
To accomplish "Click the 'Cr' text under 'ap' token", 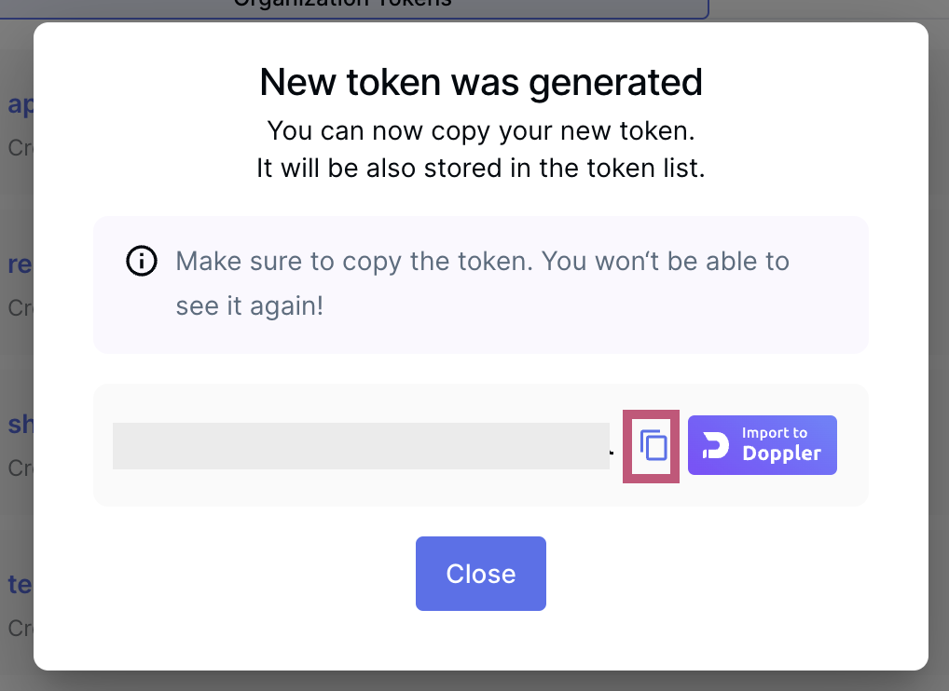I will [20, 147].
